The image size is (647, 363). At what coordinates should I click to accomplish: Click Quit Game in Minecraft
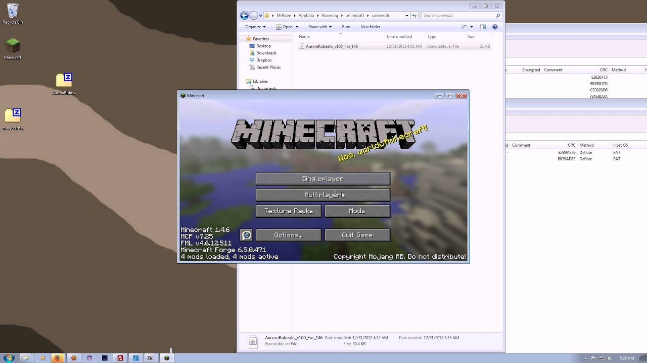point(357,235)
